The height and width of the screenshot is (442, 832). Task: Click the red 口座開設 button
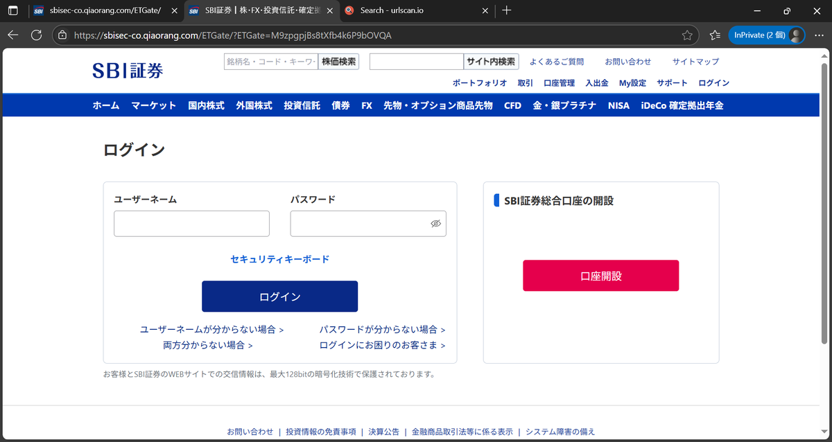point(601,276)
